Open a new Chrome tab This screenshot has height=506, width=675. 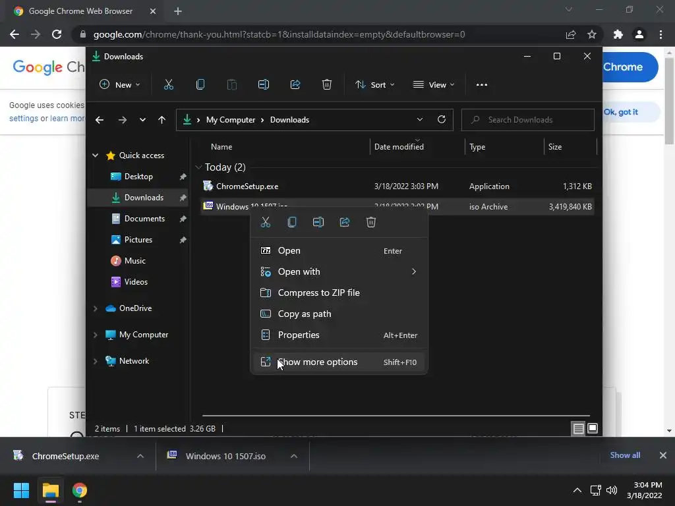178,11
